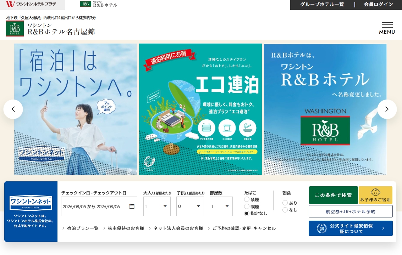Open グループホテル一覧 in top bar
The image size is (402, 255).
point(322,4)
